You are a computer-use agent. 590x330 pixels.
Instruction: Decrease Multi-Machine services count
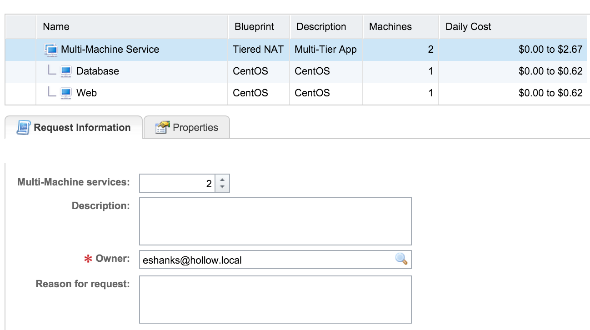pyautogui.click(x=222, y=187)
